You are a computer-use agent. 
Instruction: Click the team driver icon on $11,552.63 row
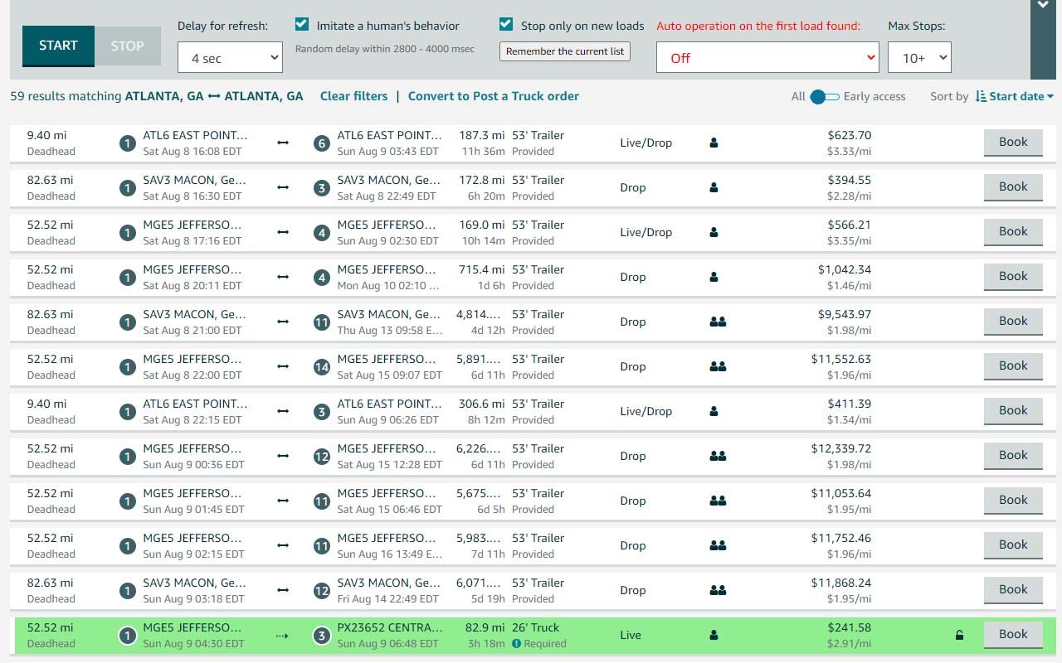[x=718, y=367]
